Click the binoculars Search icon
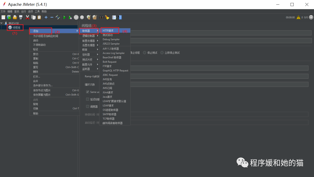314x177 pixels. pos(101,17)
